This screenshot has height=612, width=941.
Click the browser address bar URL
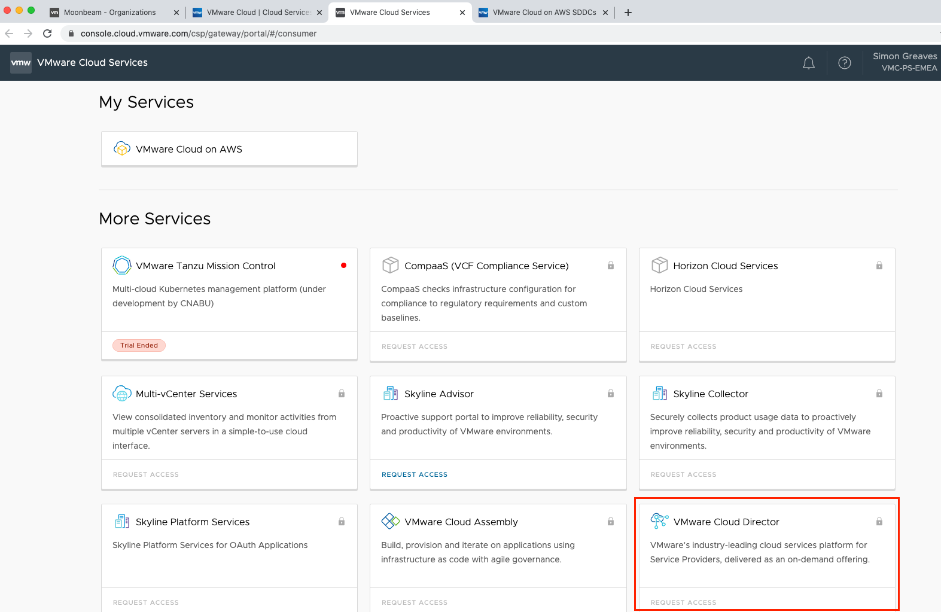coord(199,34)
